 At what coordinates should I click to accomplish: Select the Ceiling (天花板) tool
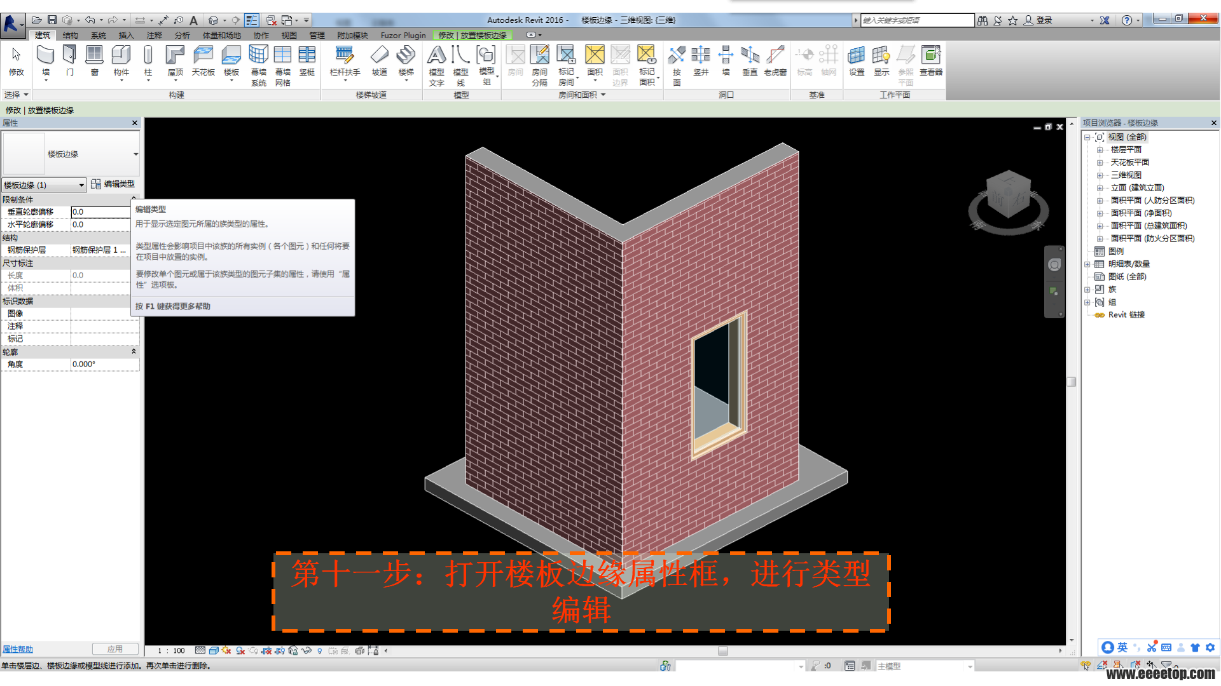(203, 61)
